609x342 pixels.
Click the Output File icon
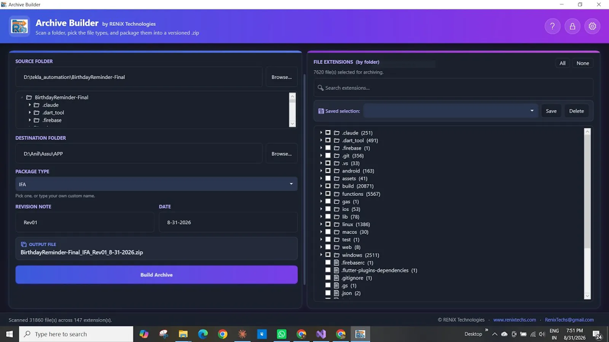pos(24,244)
